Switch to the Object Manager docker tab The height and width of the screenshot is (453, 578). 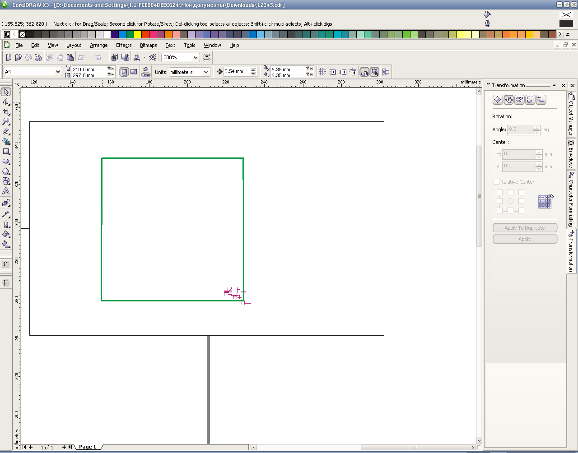(571, 115)
